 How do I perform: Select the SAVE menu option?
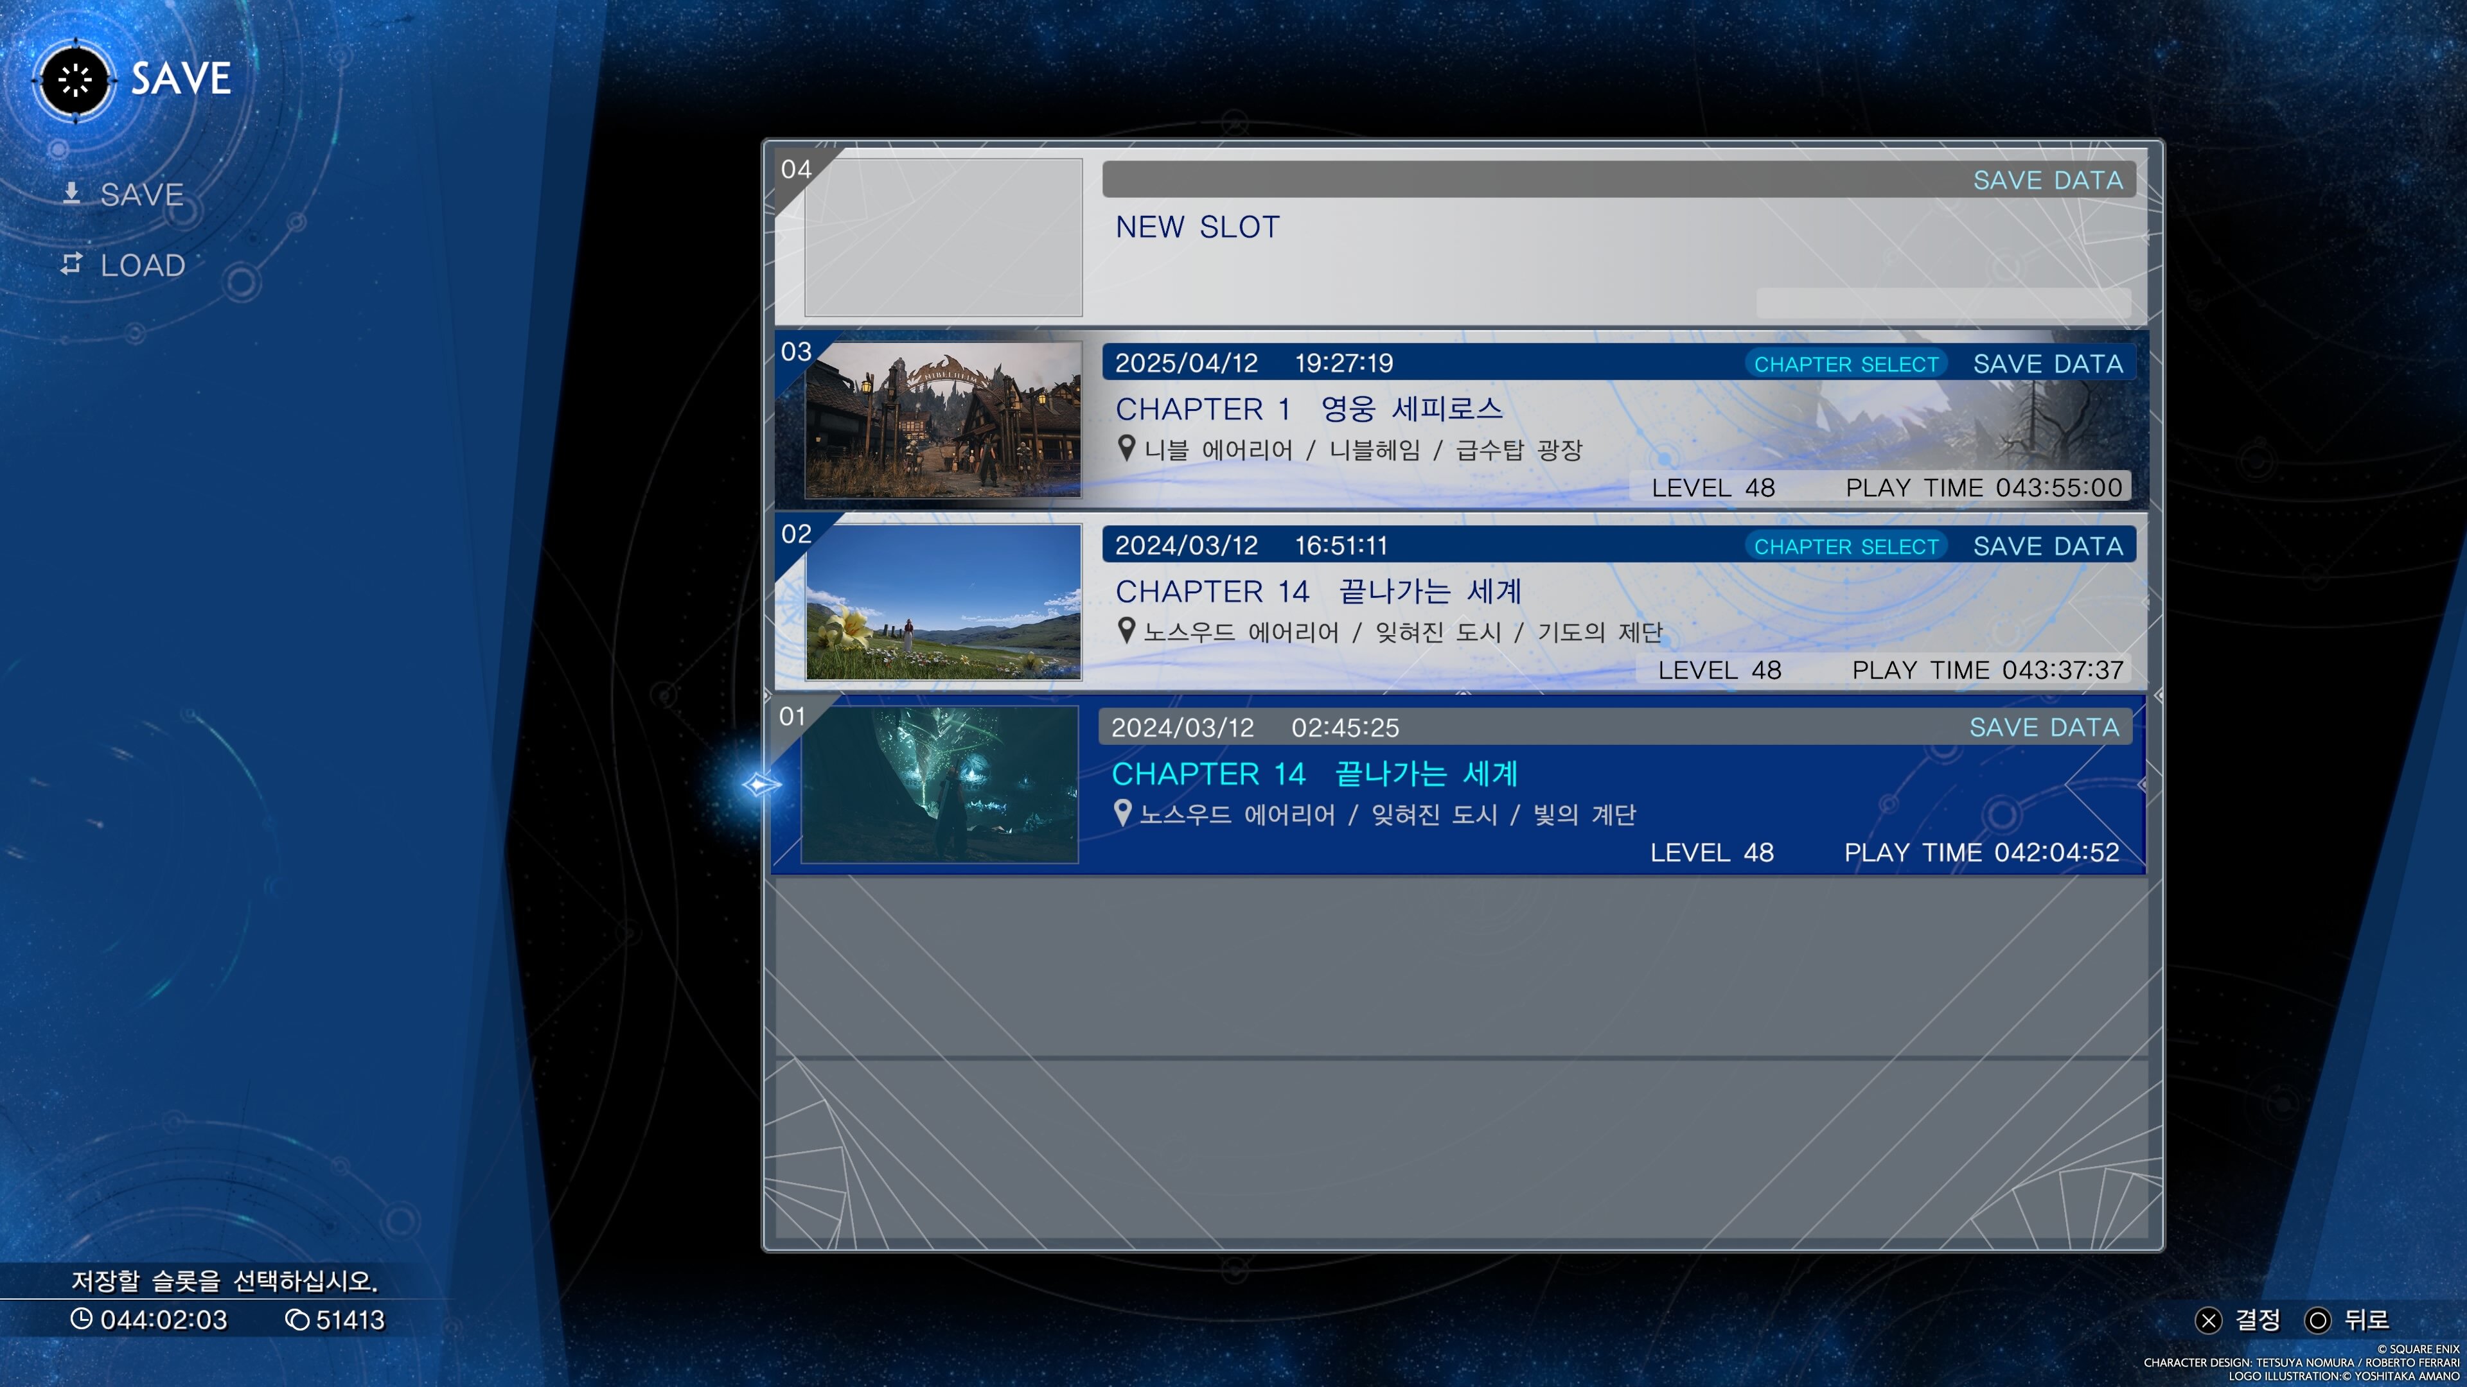point(142,195)
